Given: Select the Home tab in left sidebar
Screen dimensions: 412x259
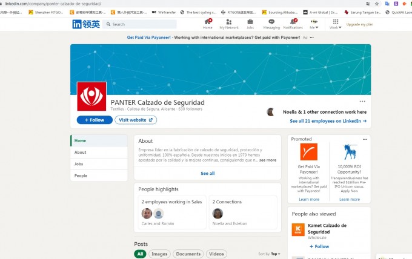Looking at the screenshot, I should click(99, 140).
